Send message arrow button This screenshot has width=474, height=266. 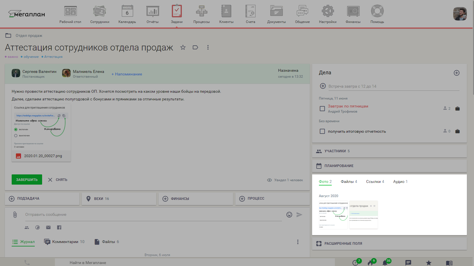tap(299, 215)
